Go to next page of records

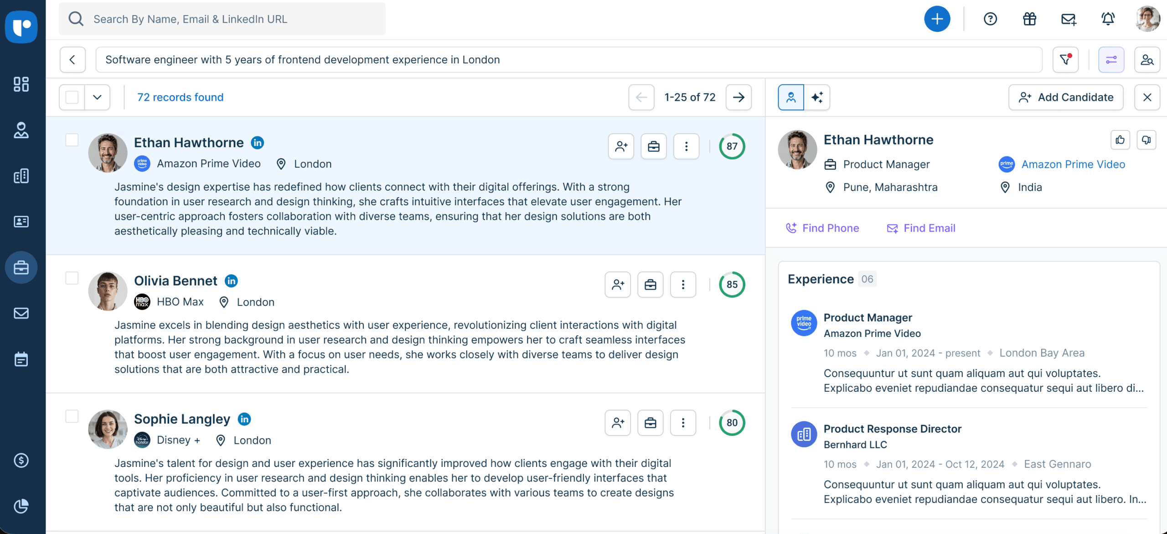[738, 97]
